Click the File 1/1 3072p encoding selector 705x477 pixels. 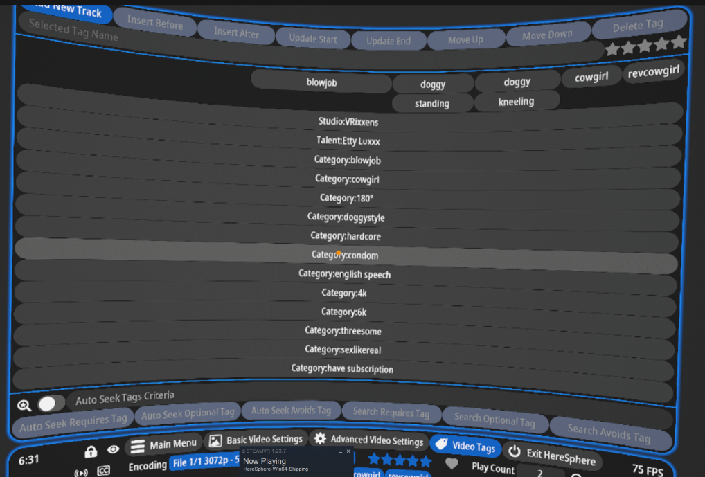205,461
